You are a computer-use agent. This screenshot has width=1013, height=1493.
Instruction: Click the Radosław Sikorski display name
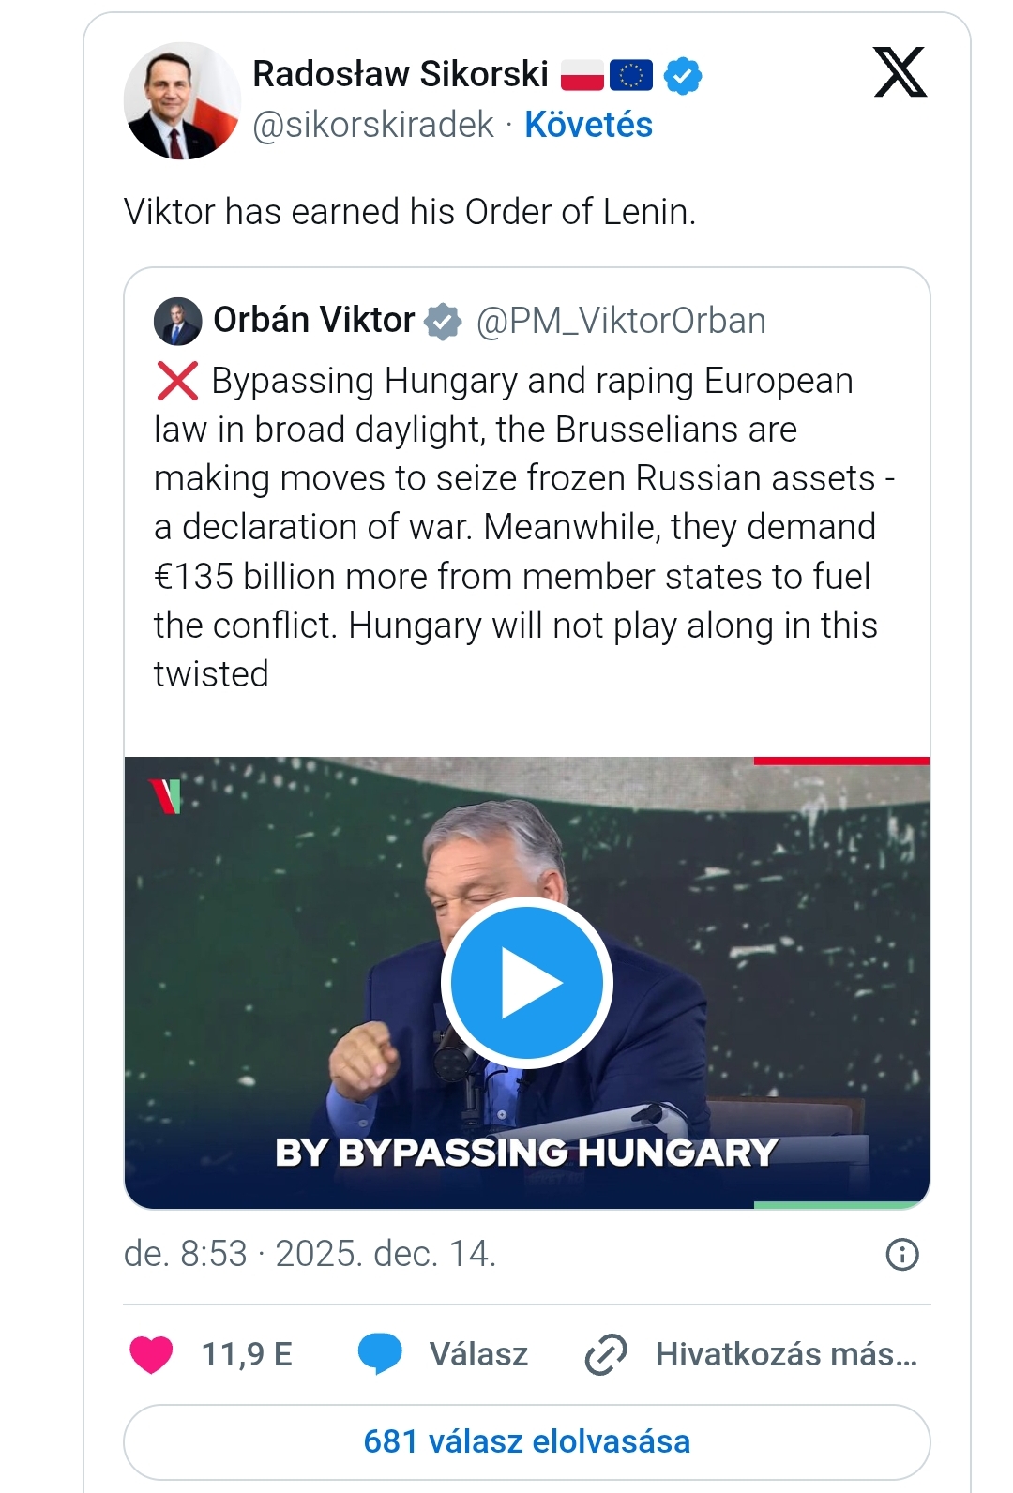[401, 74]
